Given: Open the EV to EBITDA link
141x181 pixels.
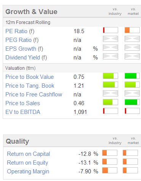Looking at the screenshot, I should (23, 112).
